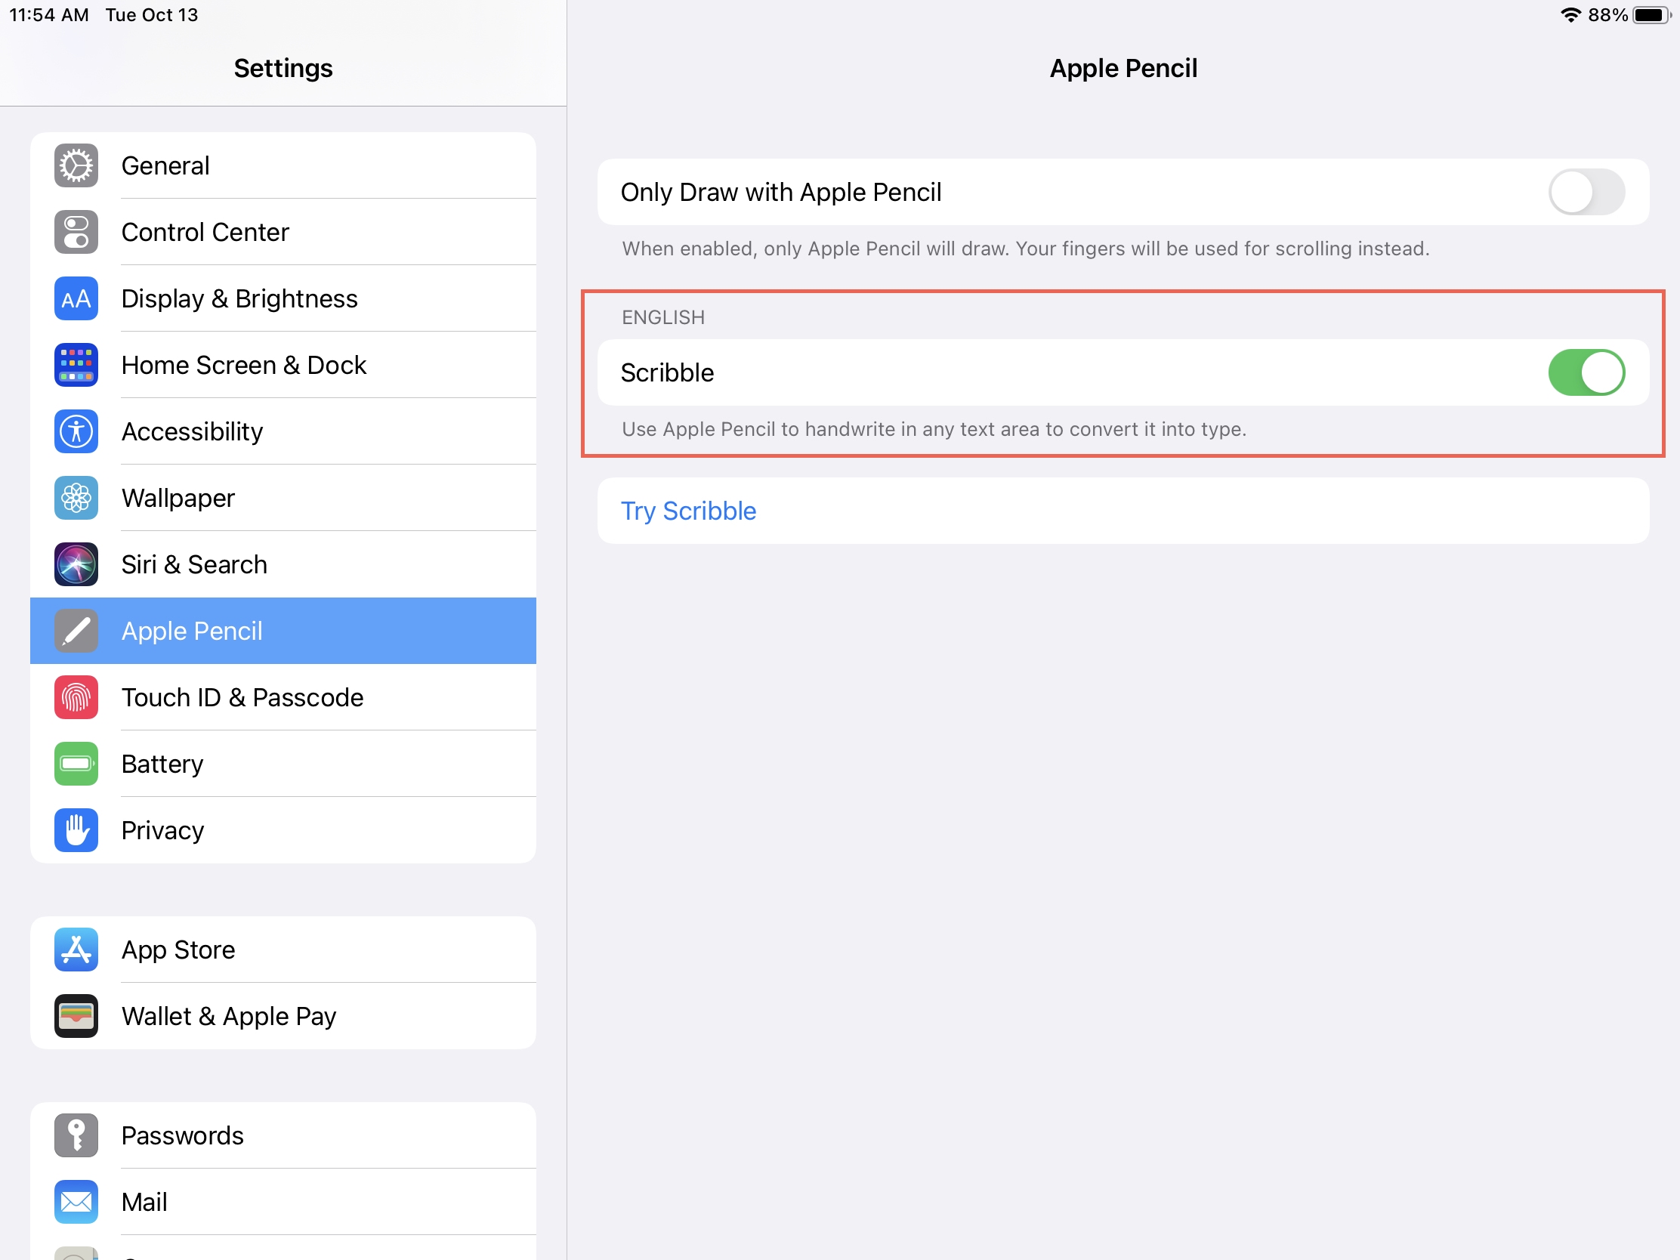
Task: Open Home Screen & Dock settings
Action: pyautogui.click(x=283, y=366)
